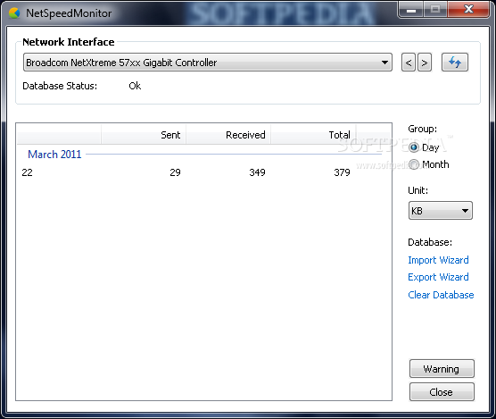
Task: Open the Unit KB dropdown
Action: pyautogui.click(x=441, y=210)
